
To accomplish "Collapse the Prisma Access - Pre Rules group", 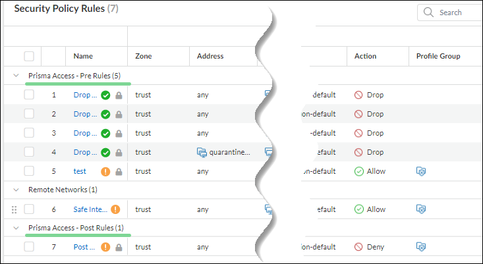I will pos(16,76).
